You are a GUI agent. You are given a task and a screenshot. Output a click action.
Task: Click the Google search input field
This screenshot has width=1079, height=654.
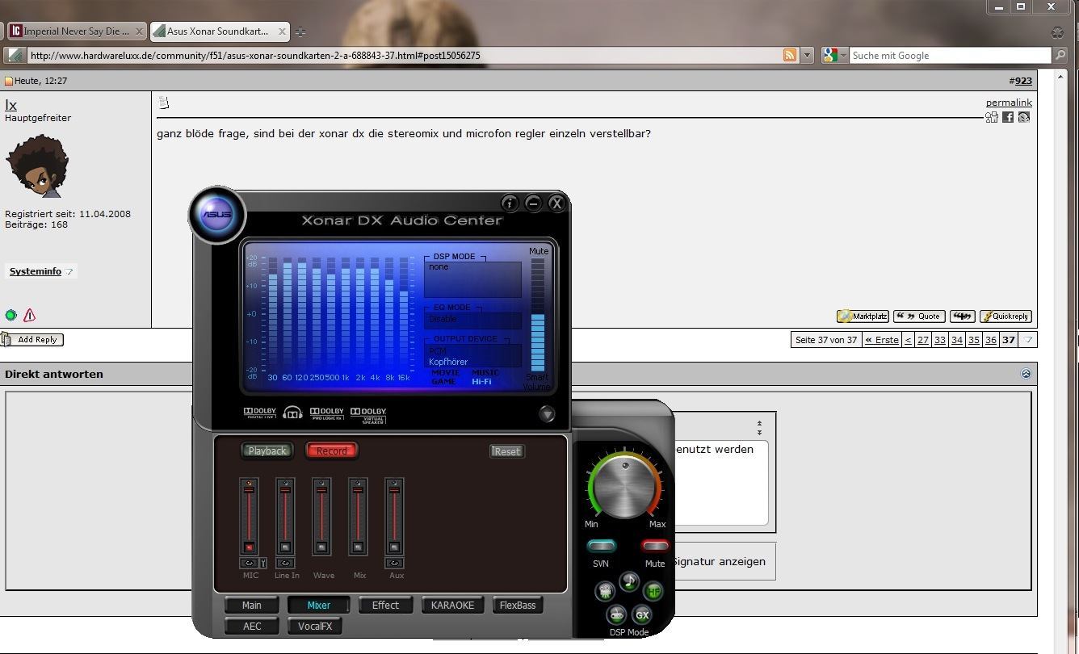click(x=951, y=55)
